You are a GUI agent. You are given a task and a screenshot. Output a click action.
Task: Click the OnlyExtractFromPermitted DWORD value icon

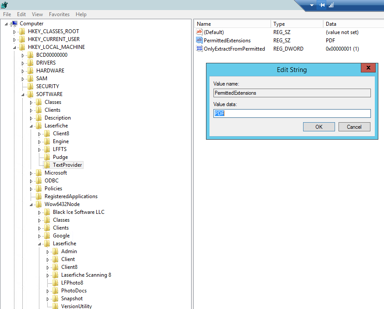(x=199, y=49)
